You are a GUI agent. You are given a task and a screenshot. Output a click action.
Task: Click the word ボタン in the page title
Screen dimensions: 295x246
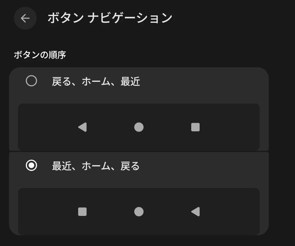tap(65, 18)
